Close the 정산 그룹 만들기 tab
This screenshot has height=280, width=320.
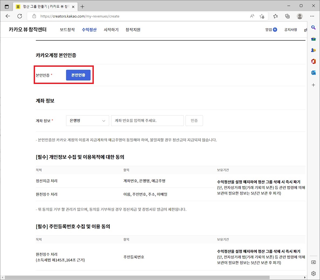(73, 7)
